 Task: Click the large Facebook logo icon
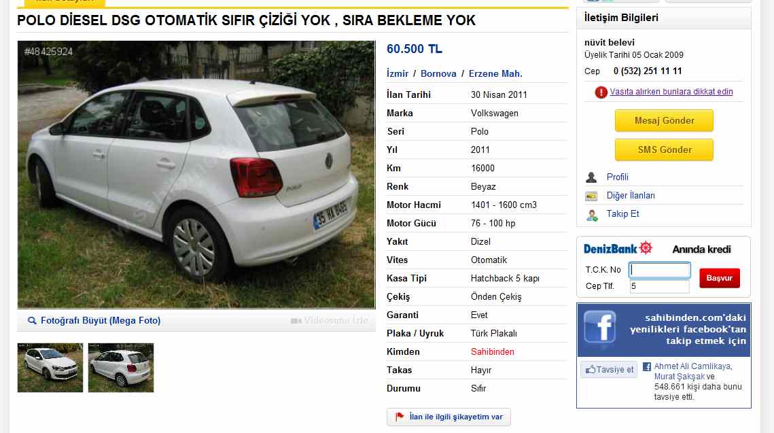coord(600,326)
